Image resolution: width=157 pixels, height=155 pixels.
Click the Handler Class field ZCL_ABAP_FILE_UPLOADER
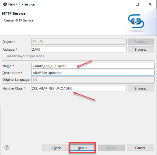click(79, 88)
